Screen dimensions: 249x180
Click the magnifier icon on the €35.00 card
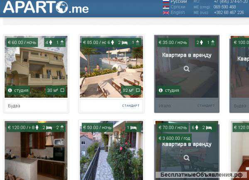[187, 69]
